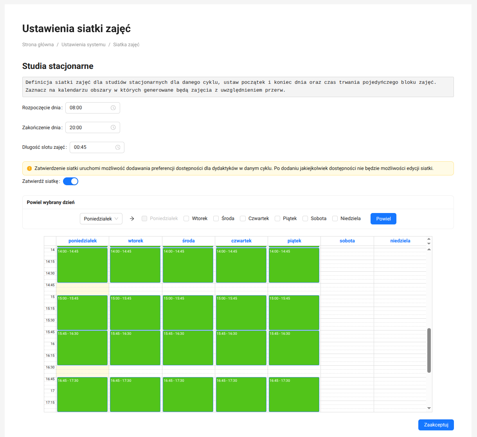Screen dimensions: 477x437
Task: Open the Poniedziałek day dropdown
Action: point(101,218)
